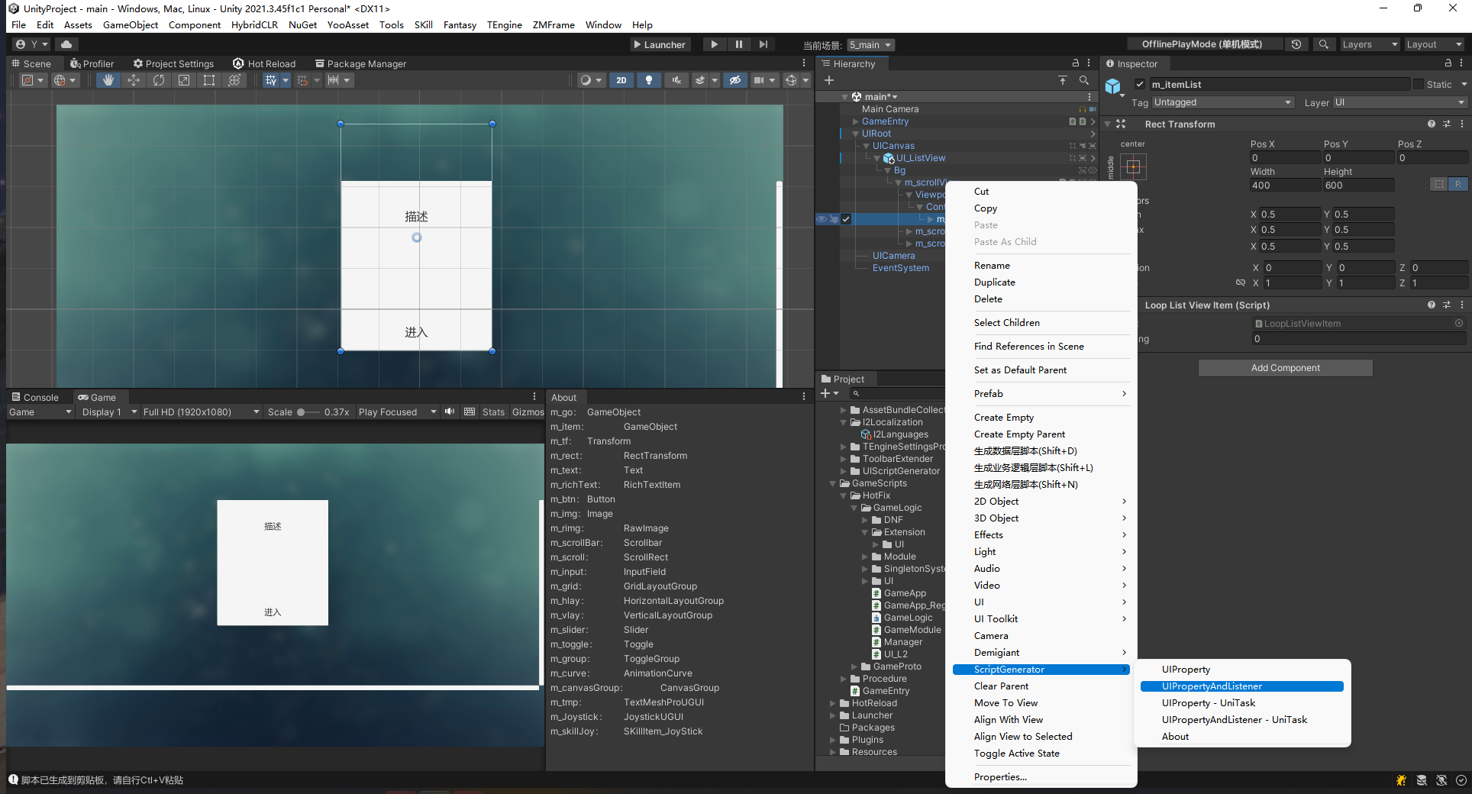Click the Add Component button
Image resolution: width=1472 pixels, height=794 pixels.
click(x=1285, y=367)
